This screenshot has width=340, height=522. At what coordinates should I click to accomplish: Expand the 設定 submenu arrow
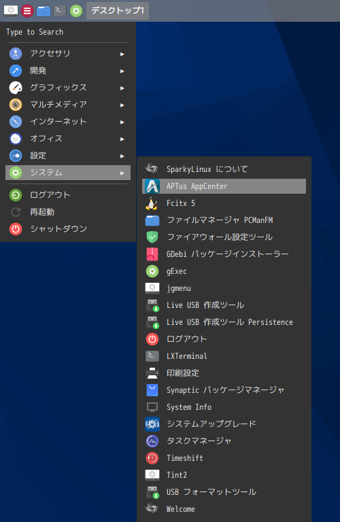point(122,156)
